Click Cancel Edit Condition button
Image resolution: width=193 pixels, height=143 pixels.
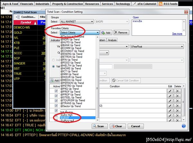pos(126,81)
